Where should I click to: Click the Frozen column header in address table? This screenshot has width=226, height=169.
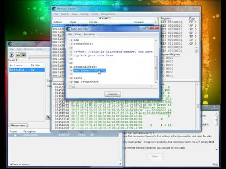pos(13,131)
